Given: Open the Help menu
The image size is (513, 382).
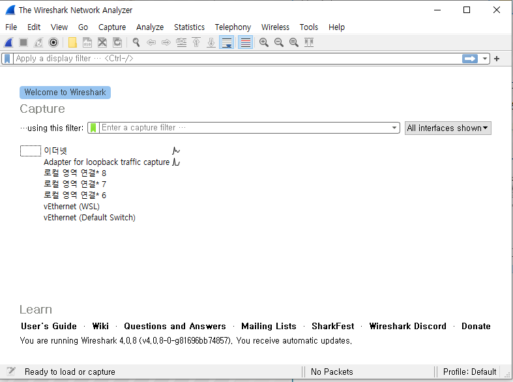Looking at the screenshot, I should 336,27.
